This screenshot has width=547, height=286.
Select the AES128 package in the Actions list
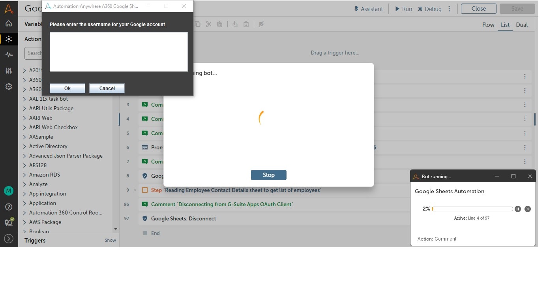[x=38, y=165]
